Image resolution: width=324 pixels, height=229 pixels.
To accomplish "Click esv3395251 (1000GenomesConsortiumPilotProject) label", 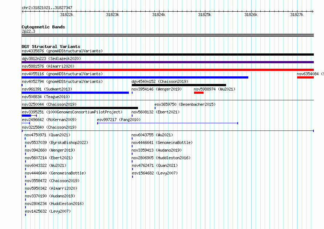I will [72, 112].
